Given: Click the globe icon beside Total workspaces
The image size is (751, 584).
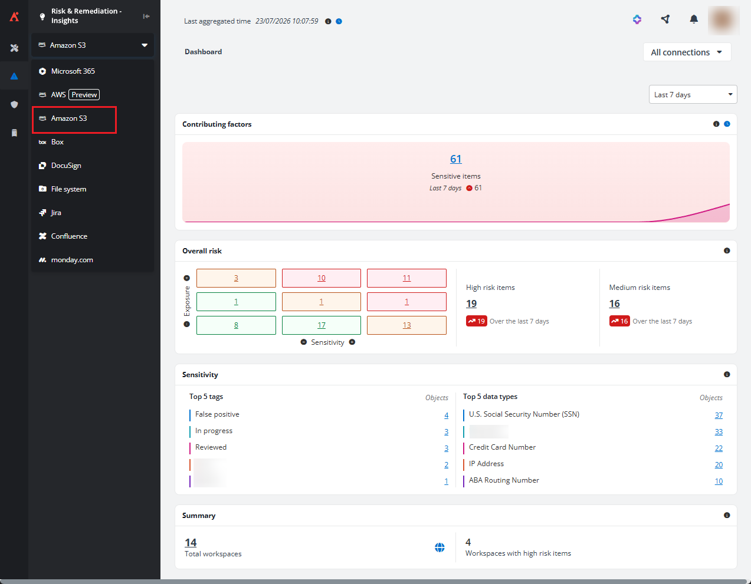Looking at the screenshot, I should 440,547.
